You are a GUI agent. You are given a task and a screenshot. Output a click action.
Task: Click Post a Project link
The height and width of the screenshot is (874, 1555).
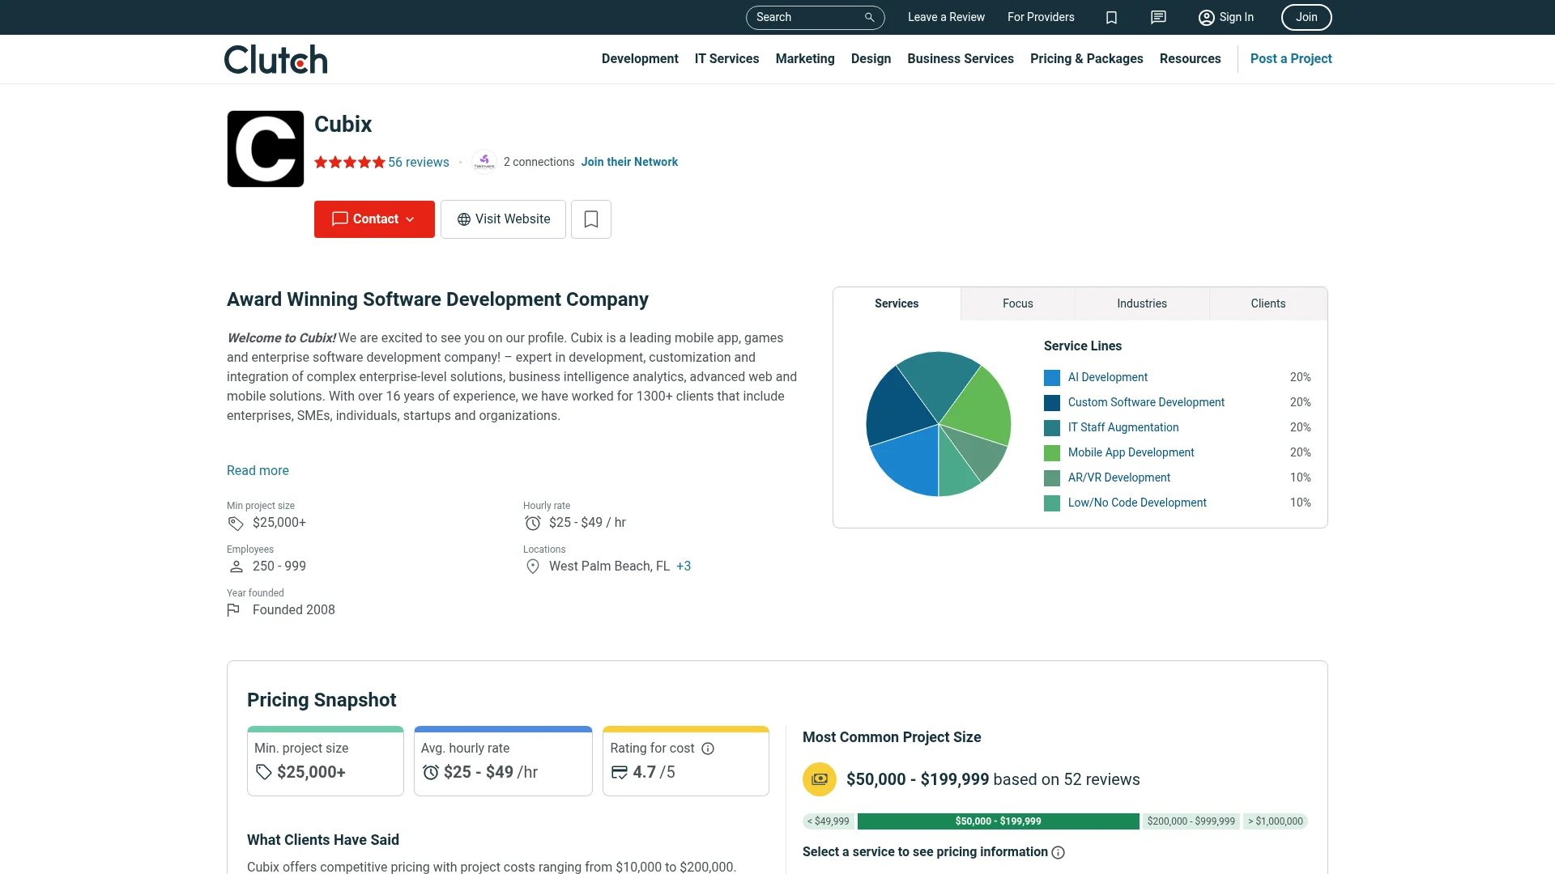[1291, 59]
